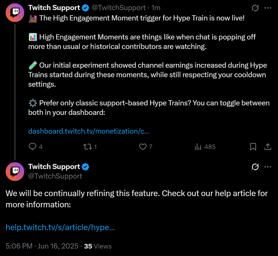Reply to the Hype Train tweet
The width and height of the screenshot is (278, 256).
coord(33,147)
